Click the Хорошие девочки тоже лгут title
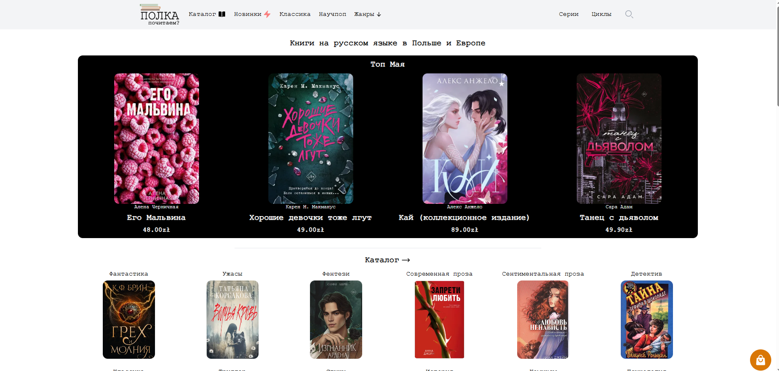 [310, 218]
